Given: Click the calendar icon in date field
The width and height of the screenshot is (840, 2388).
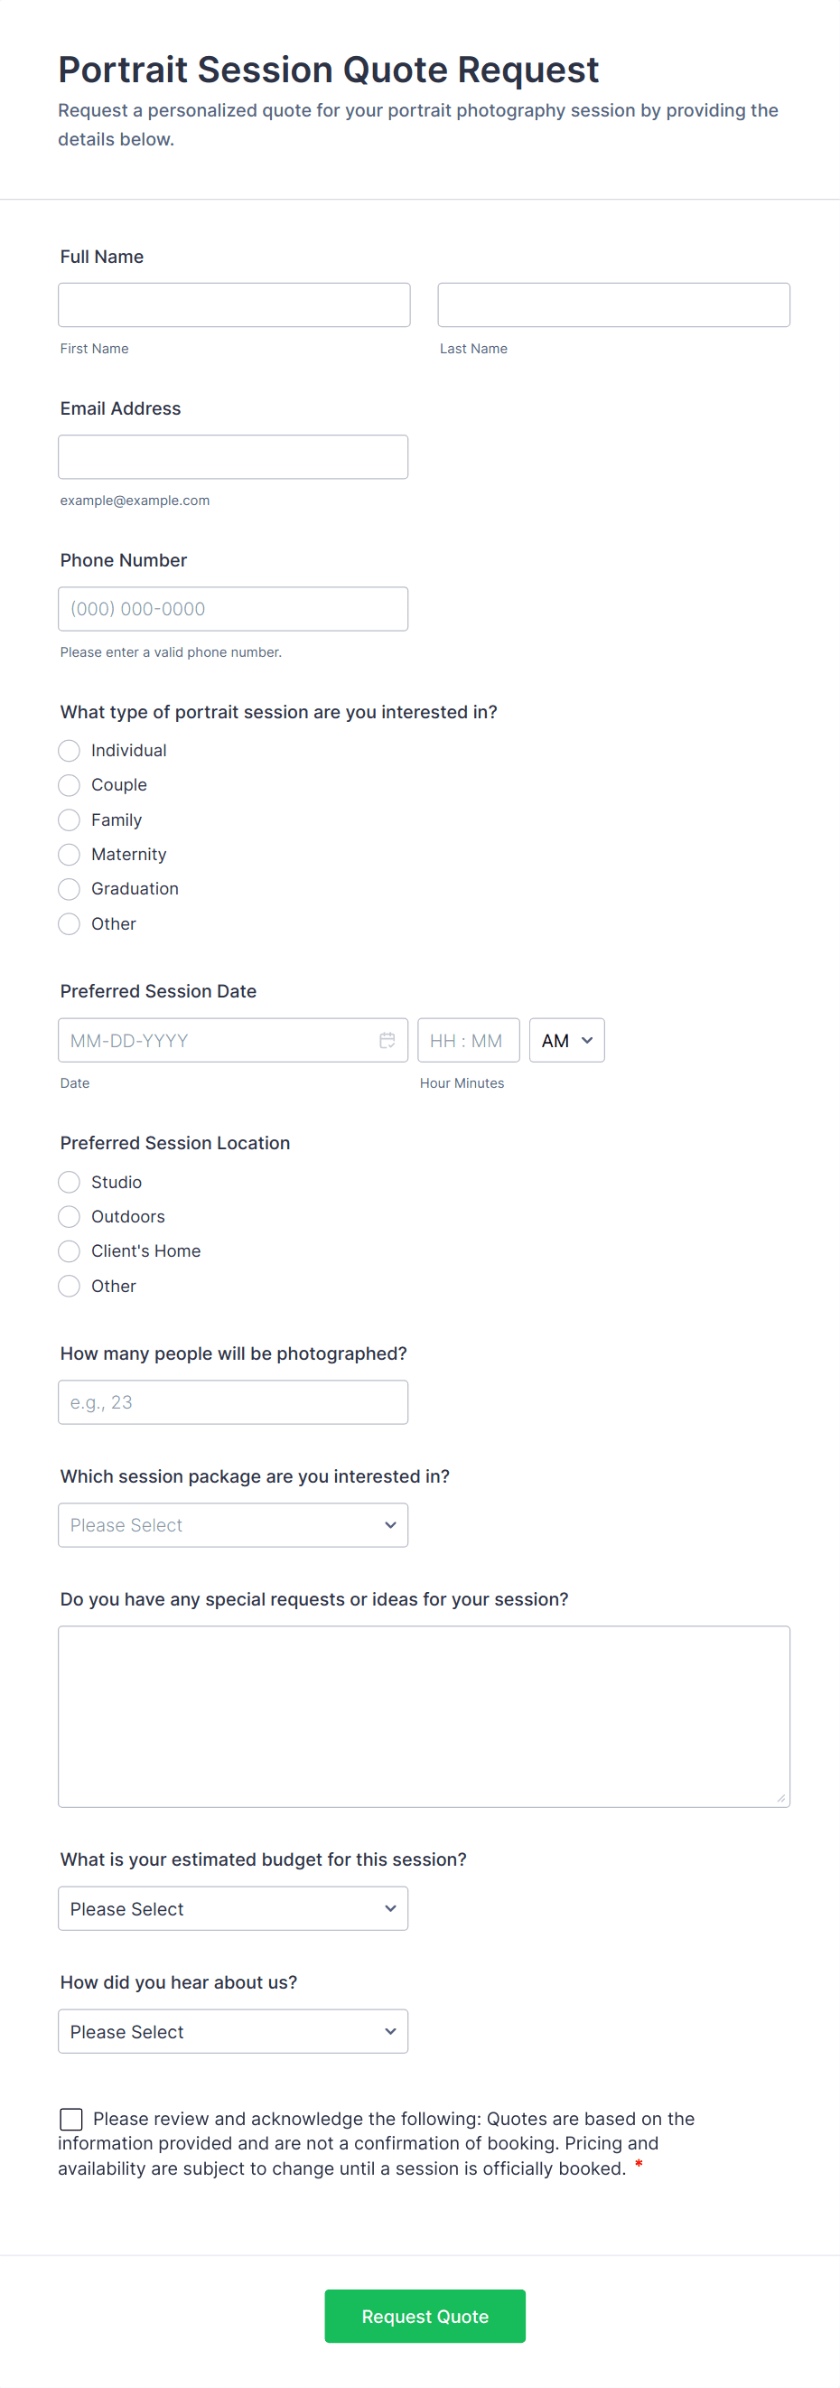Looking at the screenshot, I should (387, 1040).
